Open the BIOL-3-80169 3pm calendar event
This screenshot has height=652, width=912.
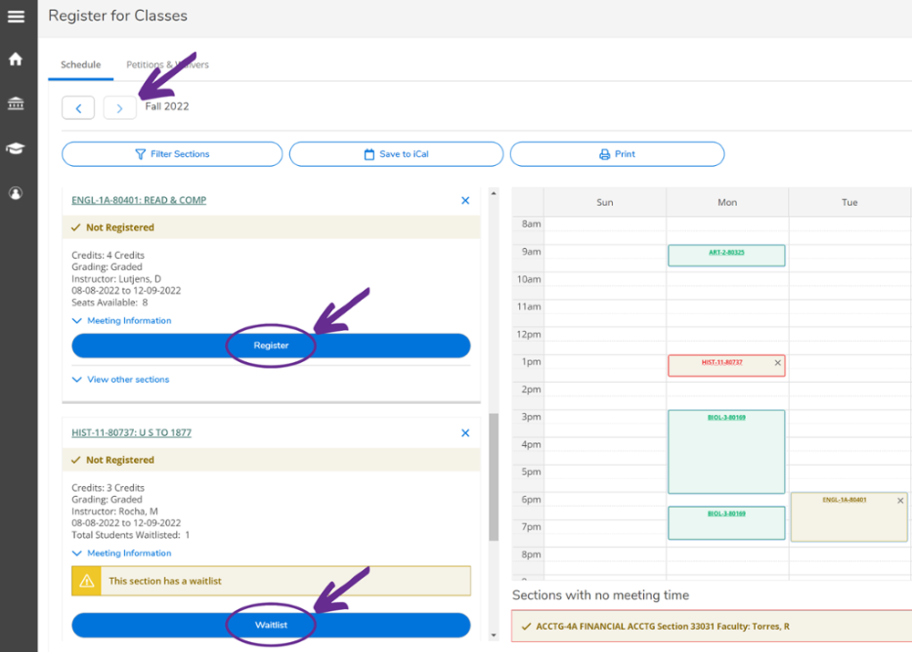[727, 452]
